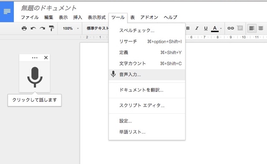This screenshot has width=267, height=164.
Task: Open the 表示形式 menu
Action: (96, 17)
